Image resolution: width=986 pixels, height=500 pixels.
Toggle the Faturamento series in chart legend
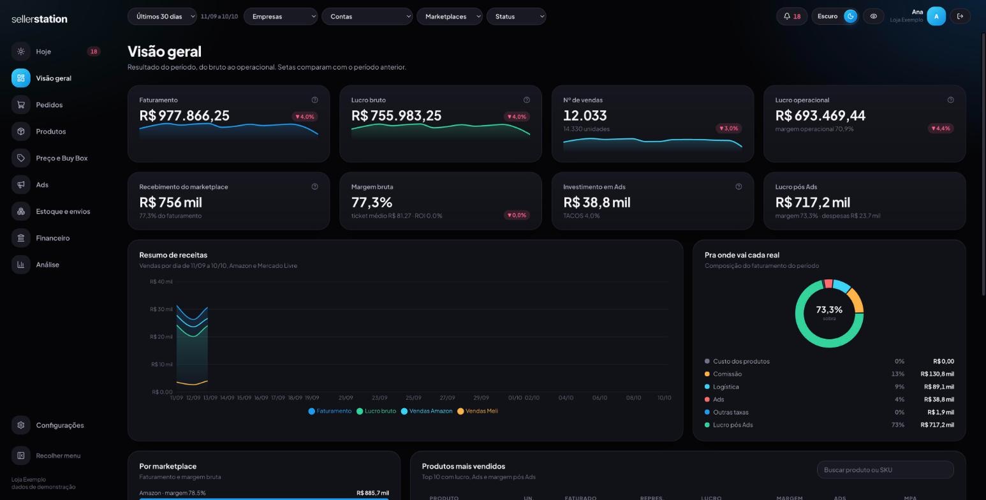330,411
